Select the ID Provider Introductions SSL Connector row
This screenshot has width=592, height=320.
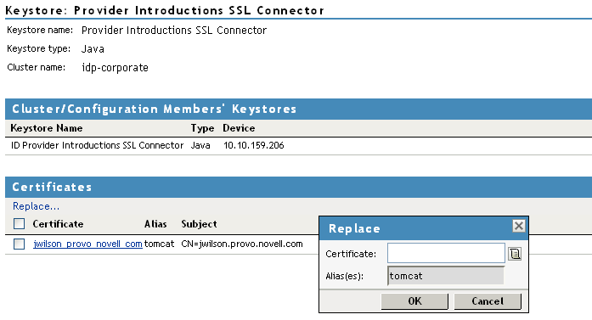click(298, 146)
